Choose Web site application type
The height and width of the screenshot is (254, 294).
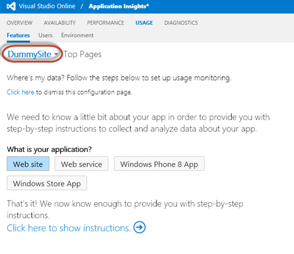28,164
